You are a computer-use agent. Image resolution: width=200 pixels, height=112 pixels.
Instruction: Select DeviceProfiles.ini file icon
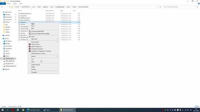click(x=19, y=20)
